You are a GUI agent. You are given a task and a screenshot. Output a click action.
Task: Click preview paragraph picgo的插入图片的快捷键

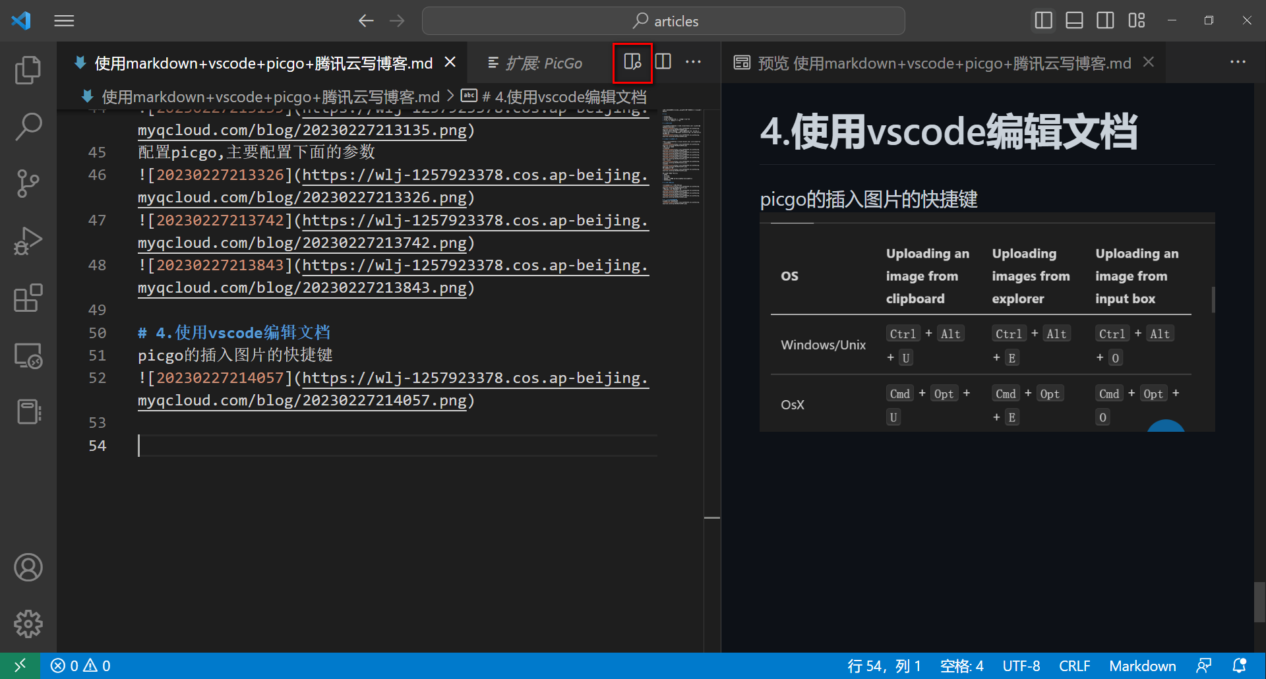[868, 199]
